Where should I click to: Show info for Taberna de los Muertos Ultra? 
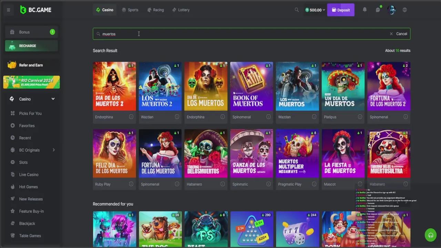click(406, 184)
